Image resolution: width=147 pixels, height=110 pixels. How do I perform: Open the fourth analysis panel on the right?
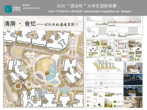(x=135, y=50)
